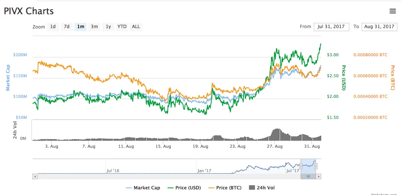The width and height of the screenshot is (401, 195).
Task: Click the $100M market cap label
Action: (20, 97)
